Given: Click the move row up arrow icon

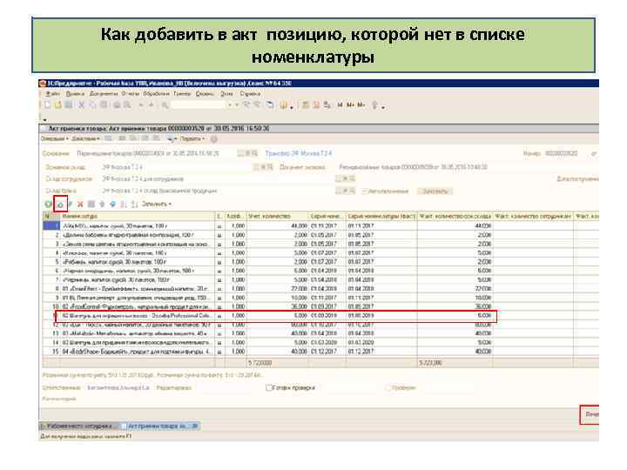Looking at the screenshot, I should (102, 205).
